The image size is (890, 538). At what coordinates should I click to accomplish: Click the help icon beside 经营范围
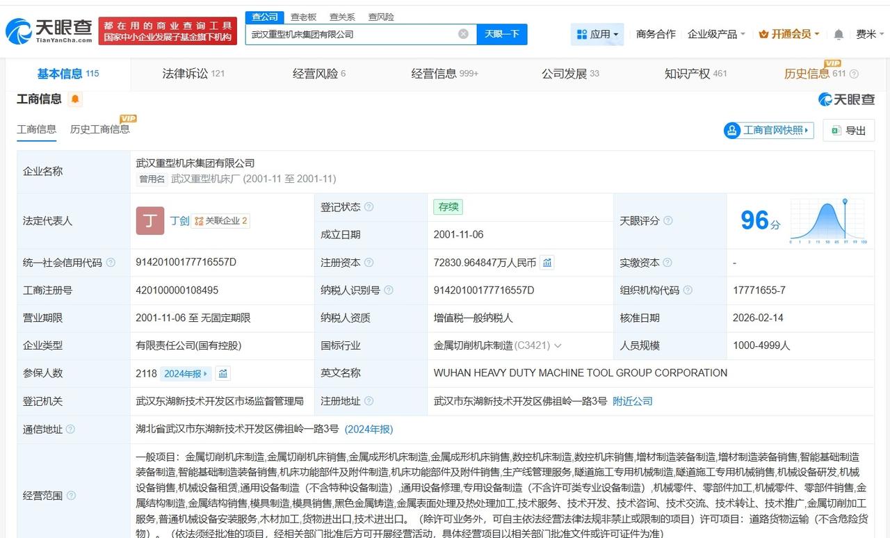coord(70,496)
